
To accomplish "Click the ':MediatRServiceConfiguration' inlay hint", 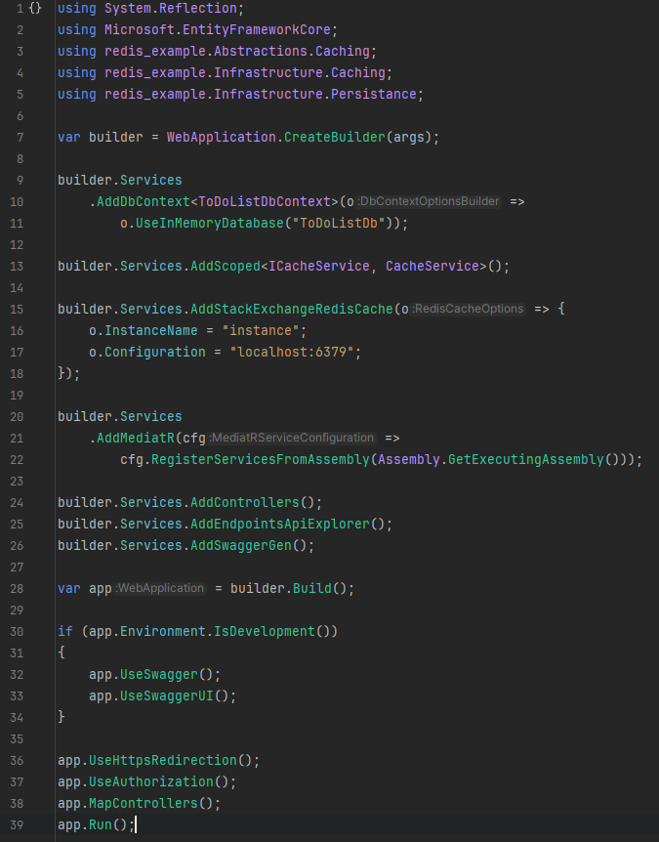I will tap(291, 438).
